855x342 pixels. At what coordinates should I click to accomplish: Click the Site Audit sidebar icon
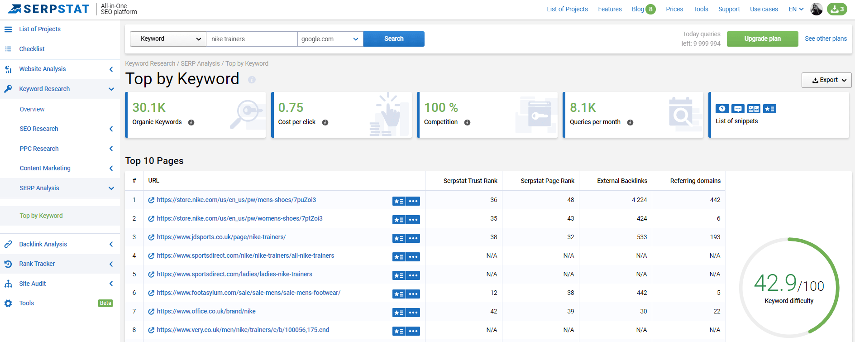[x=8, y=284]
